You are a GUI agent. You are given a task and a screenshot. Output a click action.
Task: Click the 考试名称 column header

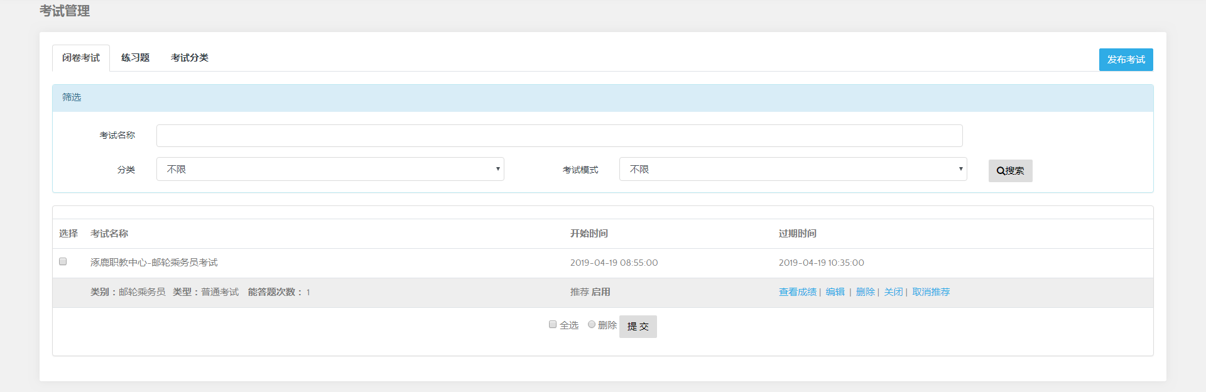pos(109,234)
